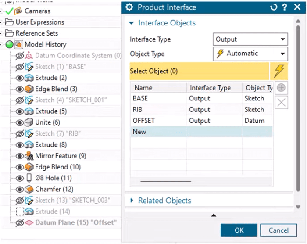
Task: Click the Edge Blend (3) feature icon
Action: pos(29,89)
